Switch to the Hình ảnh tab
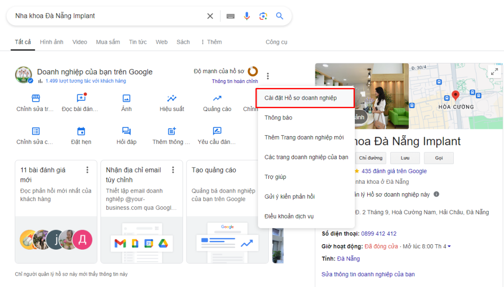 pyautogui.click(x=52, y=42)
